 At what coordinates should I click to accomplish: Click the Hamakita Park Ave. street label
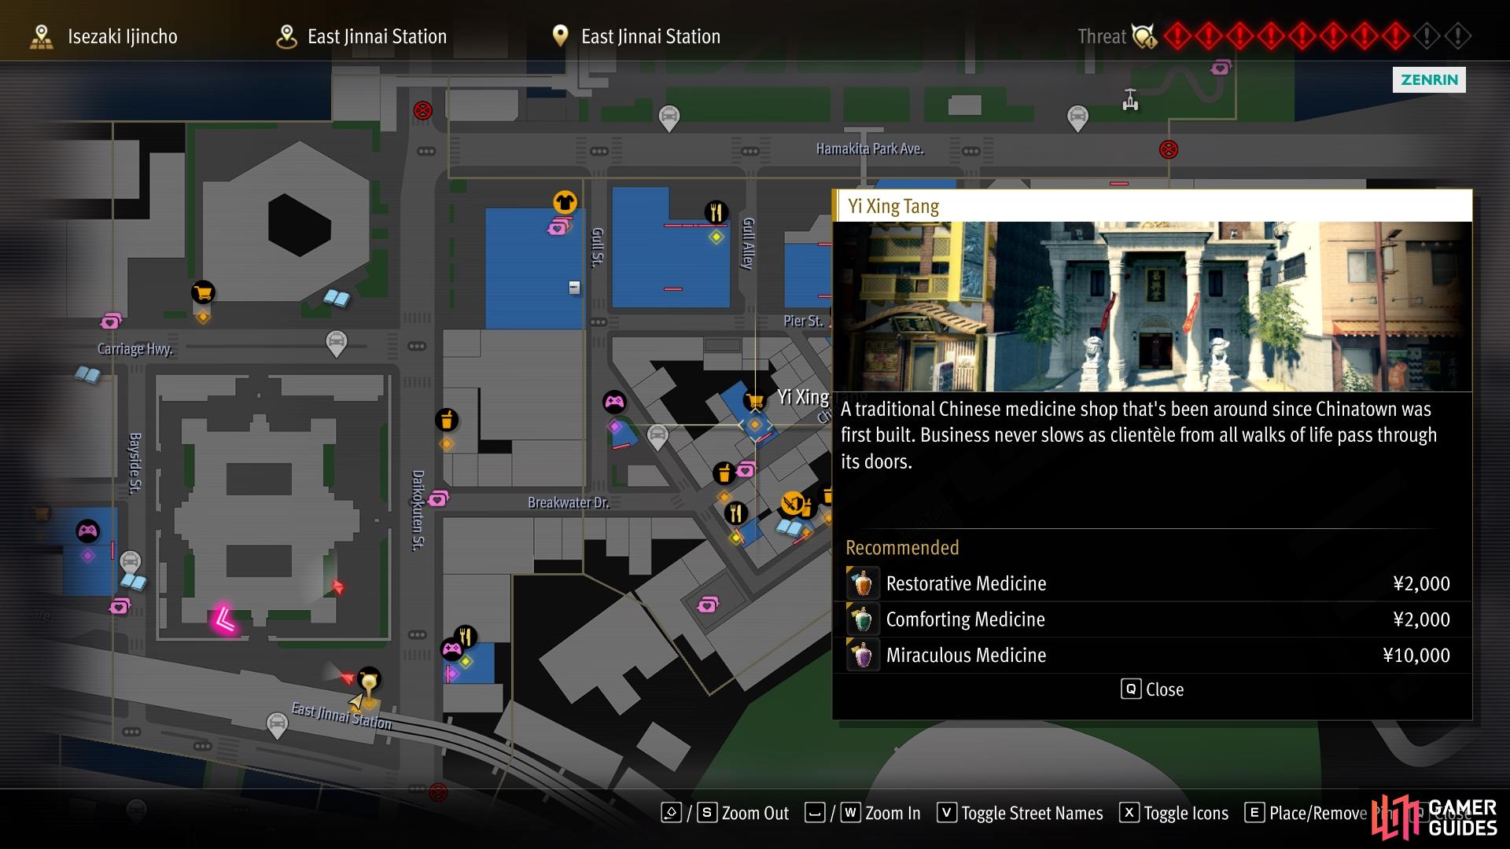click(x=870, y=149)
